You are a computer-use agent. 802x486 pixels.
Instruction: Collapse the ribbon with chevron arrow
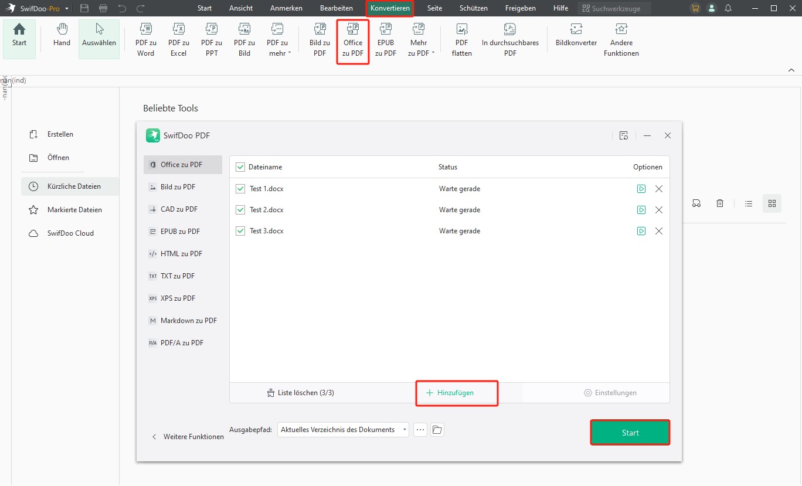791,70
